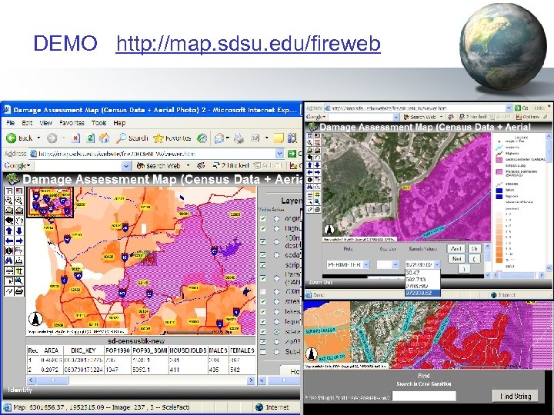This screenshot has height=415, width=554.
Task: Select the Zoom Out magnifier tool
Action: pyautogui.click(x=18, y=201)
